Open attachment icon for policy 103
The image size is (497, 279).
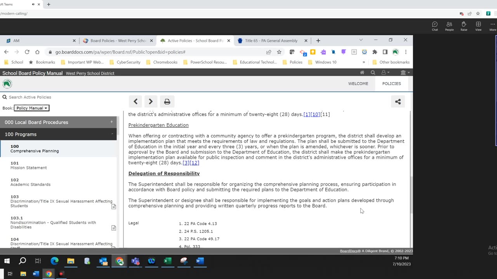tap(114, 207)
